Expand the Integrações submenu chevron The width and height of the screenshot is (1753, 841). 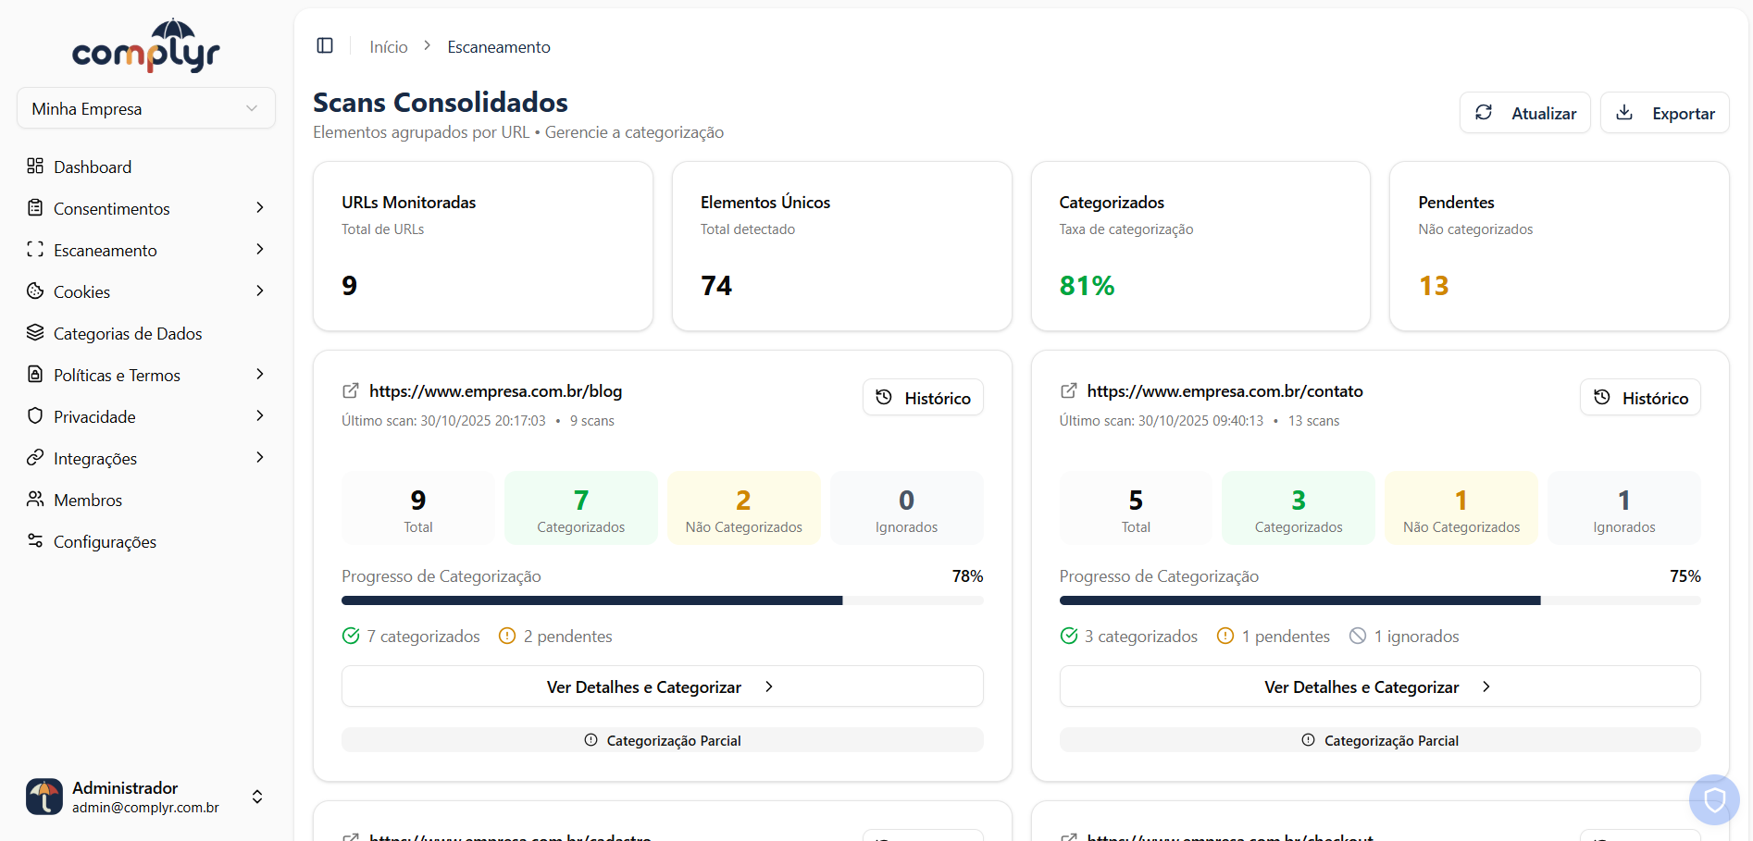click(260, 457)
